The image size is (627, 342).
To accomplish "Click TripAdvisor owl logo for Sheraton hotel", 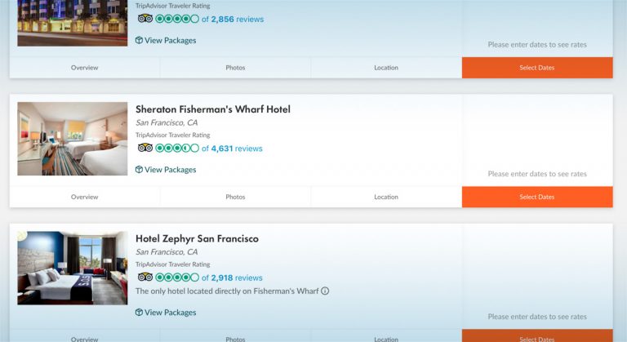I will point(145,148).
